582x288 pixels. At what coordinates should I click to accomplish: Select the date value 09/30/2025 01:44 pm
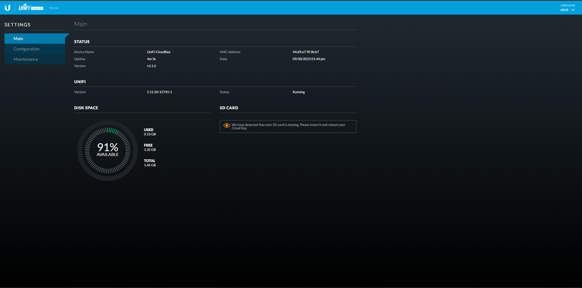pos(309,59)
